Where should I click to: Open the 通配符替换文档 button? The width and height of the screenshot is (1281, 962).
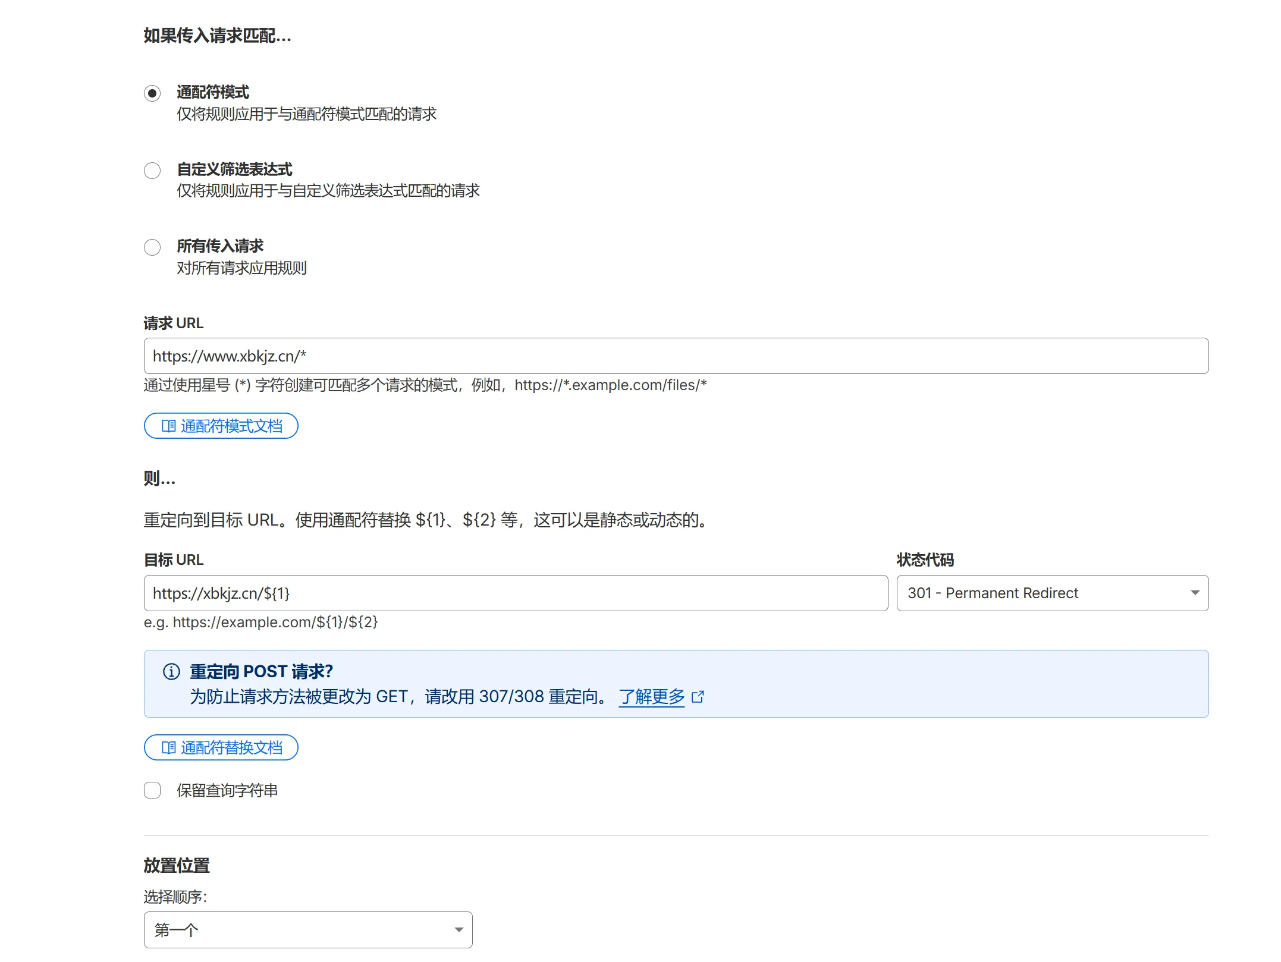pyautogui.click(x=221, y=747)
